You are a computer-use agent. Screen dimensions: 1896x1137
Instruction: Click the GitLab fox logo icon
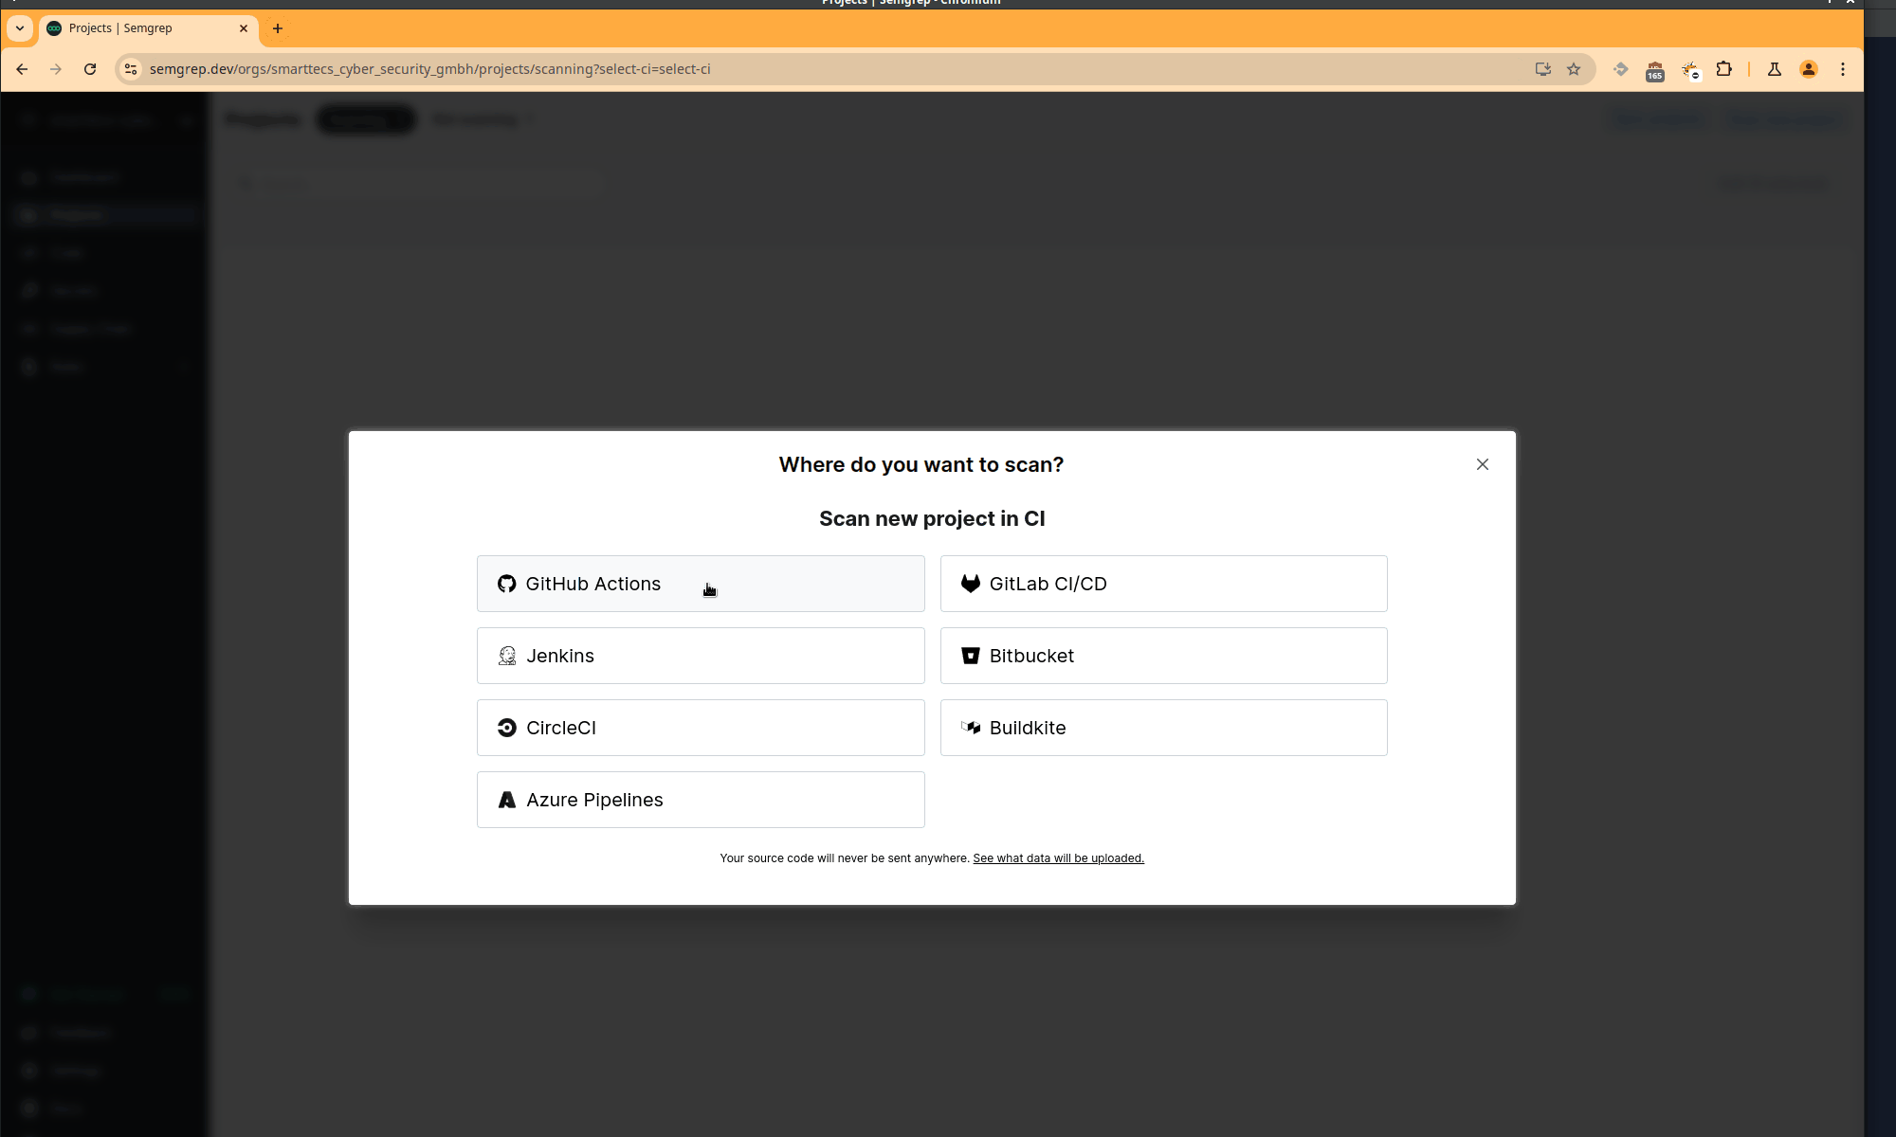(x=971, y=584)
